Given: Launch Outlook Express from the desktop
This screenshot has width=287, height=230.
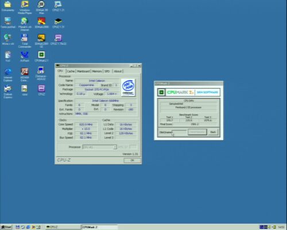Looking at the screenshot, I should tap(7, 91).
